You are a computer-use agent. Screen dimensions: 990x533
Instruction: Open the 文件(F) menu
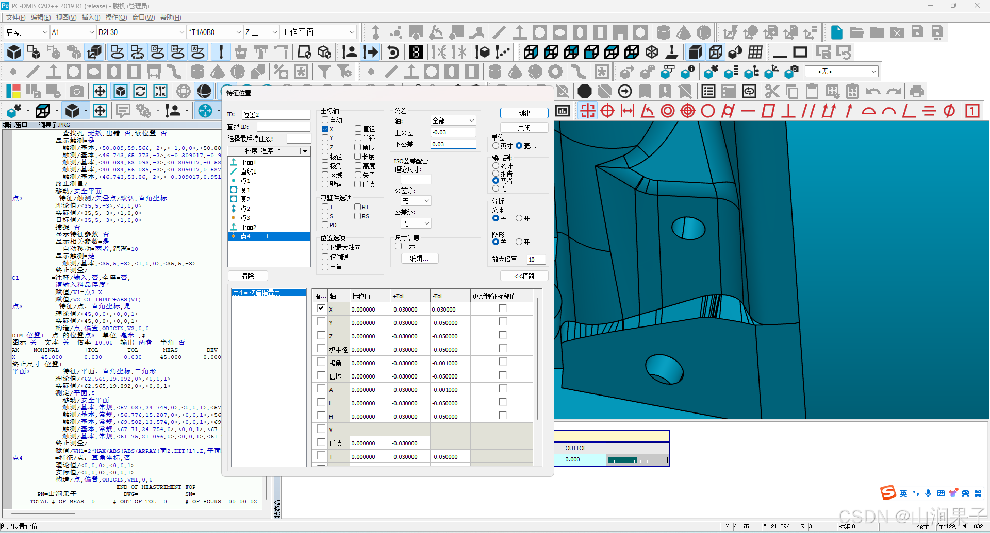(x=15, y=18)
